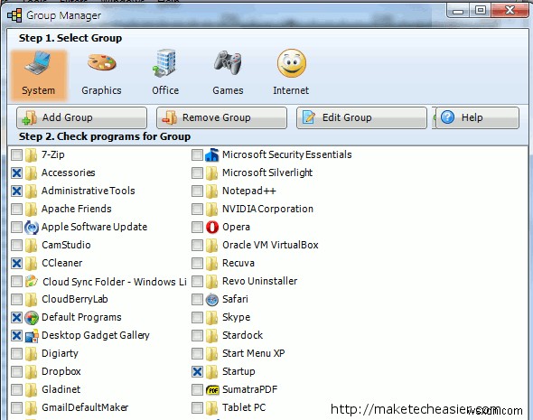The height and width of the screenshot is (420, 533).
Task: Select the SumatraPDF label
Action: [x=250, y=389]
